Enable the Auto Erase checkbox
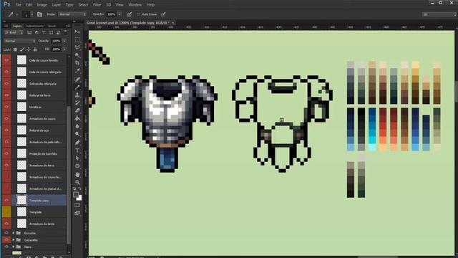 pyautogui.click(x=139, y=14)
